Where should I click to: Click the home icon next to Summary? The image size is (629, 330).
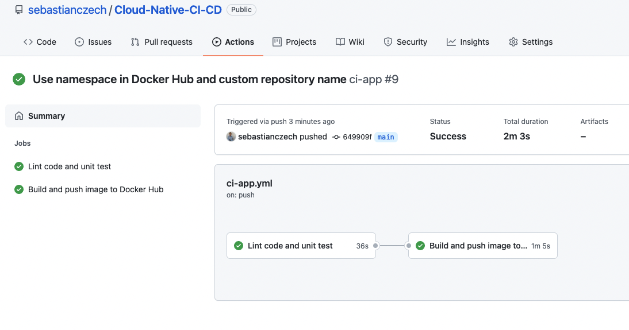[x=19, y=116]
